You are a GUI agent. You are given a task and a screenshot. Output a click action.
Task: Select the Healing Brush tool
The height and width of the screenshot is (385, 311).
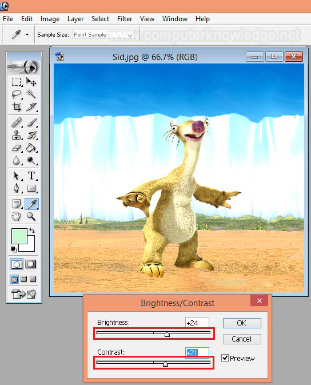[17, 122]
